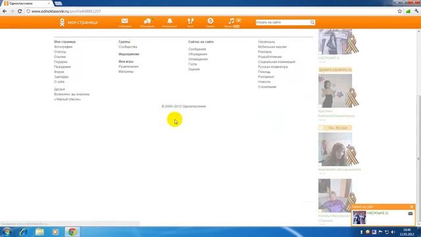The height and width of the screenshot is (237, 421).
Task: Open the Помощь footer link
Action: click(264, 72)
